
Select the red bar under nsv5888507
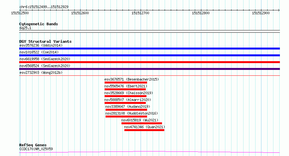(x=125, y=103)
